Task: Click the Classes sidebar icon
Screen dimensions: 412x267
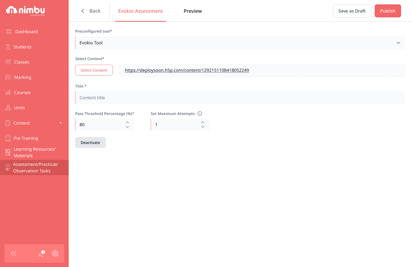Action: click(8, 62)
